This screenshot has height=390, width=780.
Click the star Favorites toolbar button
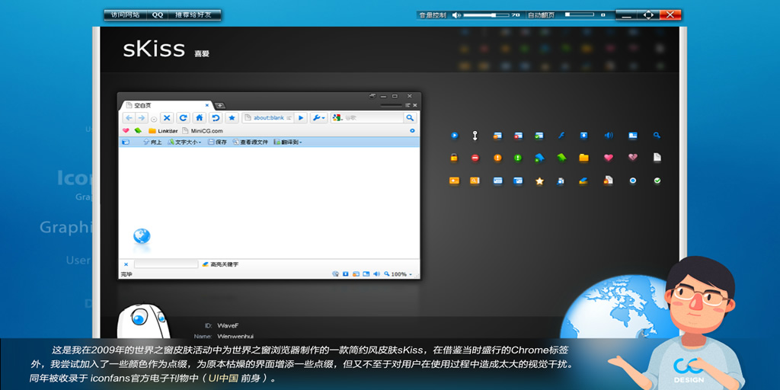(x=232, y=118)
